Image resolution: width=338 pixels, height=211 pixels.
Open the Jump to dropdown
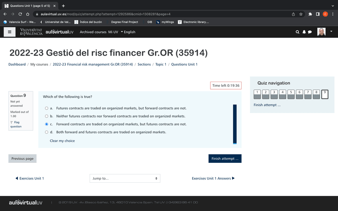click(125, 178)
